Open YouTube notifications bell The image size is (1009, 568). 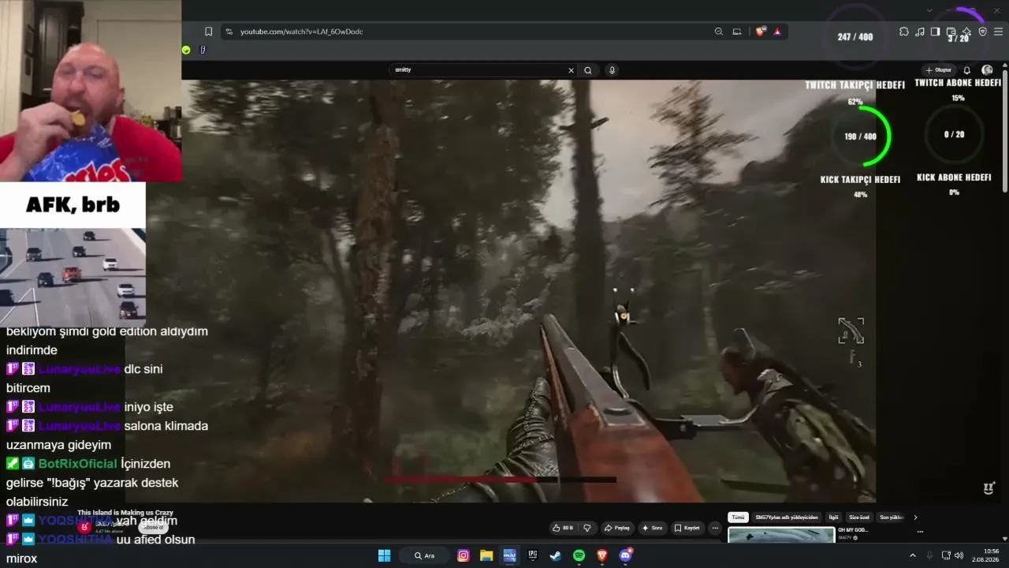click(x=967, y=70)
